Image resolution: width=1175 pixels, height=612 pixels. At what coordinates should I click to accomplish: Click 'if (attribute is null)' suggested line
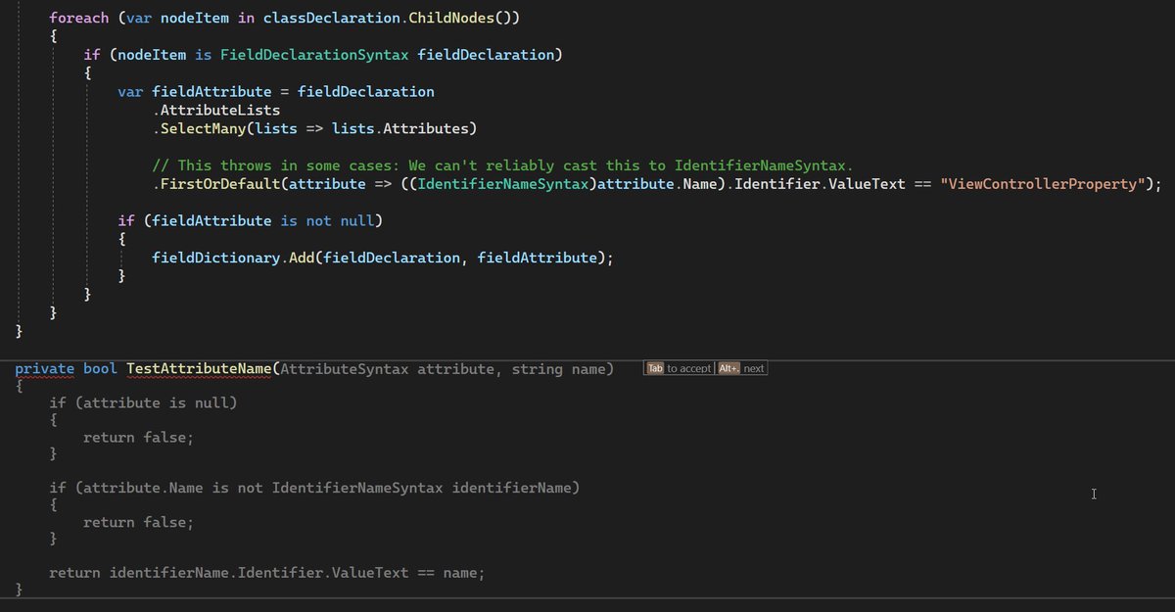(x=143, y=402)
